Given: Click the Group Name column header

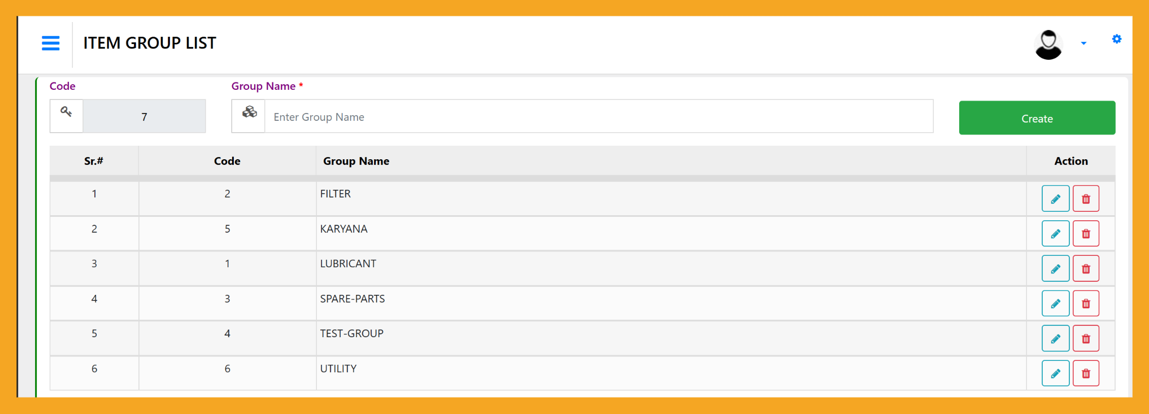Looking at the screenshot, I should (x=356, y=161).
